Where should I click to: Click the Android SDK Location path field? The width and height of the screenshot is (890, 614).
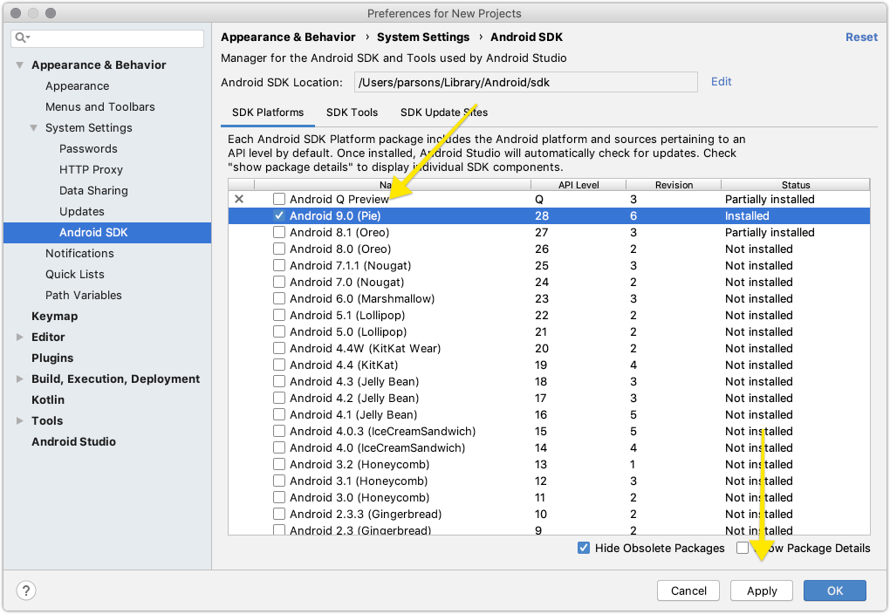point(525,82)
